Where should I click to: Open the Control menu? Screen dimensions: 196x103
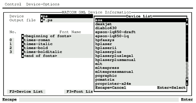(x=13, y=4)
